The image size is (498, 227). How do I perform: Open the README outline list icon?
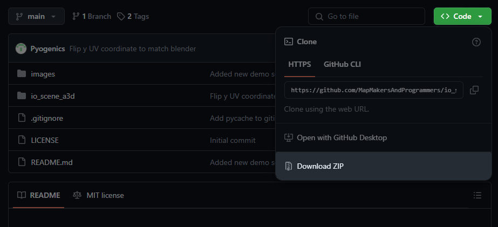[x=477, y=195]
